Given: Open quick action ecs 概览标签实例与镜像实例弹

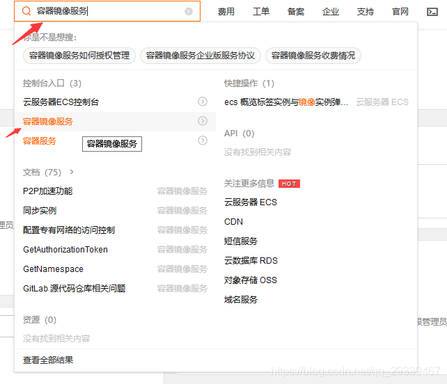Looking at the screenshot, I should pyautogui.click(x=286, y=102).
